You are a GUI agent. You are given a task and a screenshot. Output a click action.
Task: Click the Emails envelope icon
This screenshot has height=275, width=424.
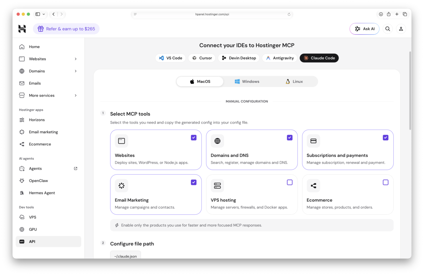point(22,83)
